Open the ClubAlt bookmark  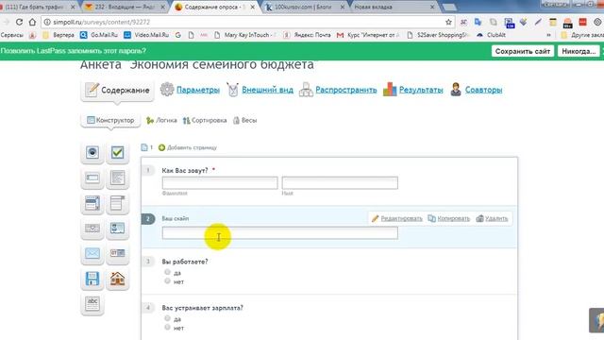[x=491, y=35]
